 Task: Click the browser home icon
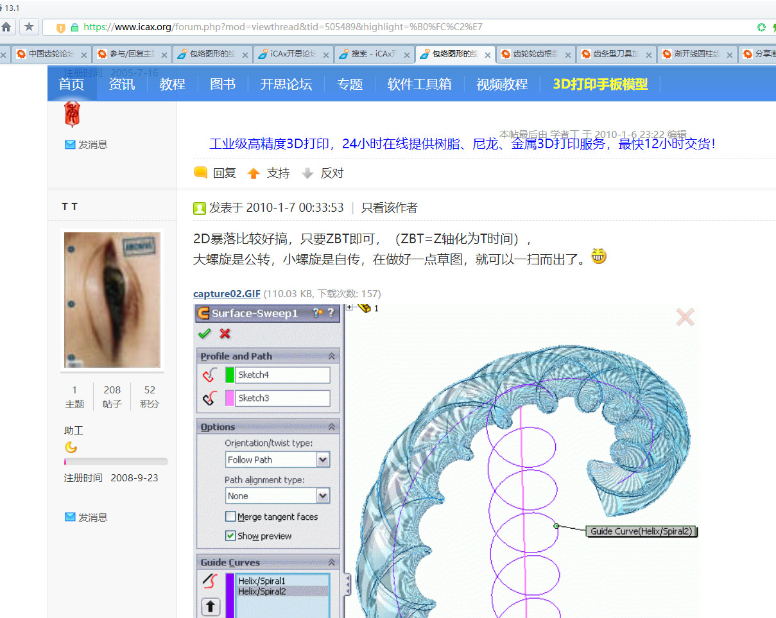click(x=6, y=27)
